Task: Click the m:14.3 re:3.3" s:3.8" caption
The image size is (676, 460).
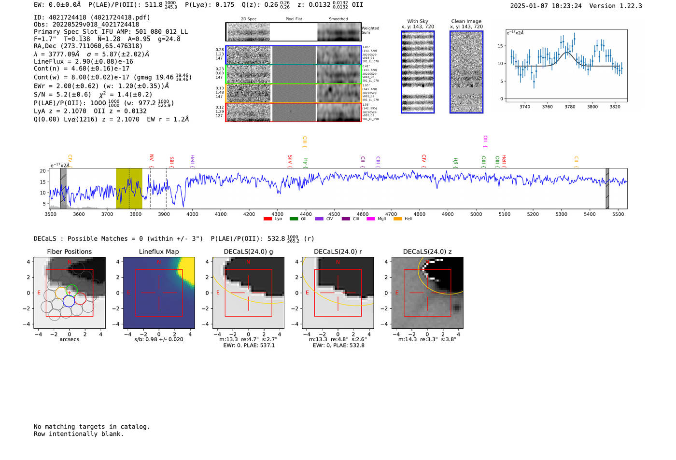Action: click(427, 340)
